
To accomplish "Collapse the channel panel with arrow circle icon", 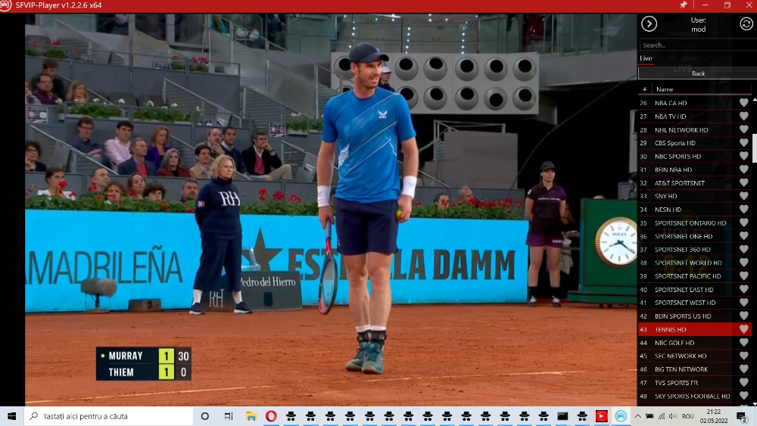I will click(x=649, y=23).
